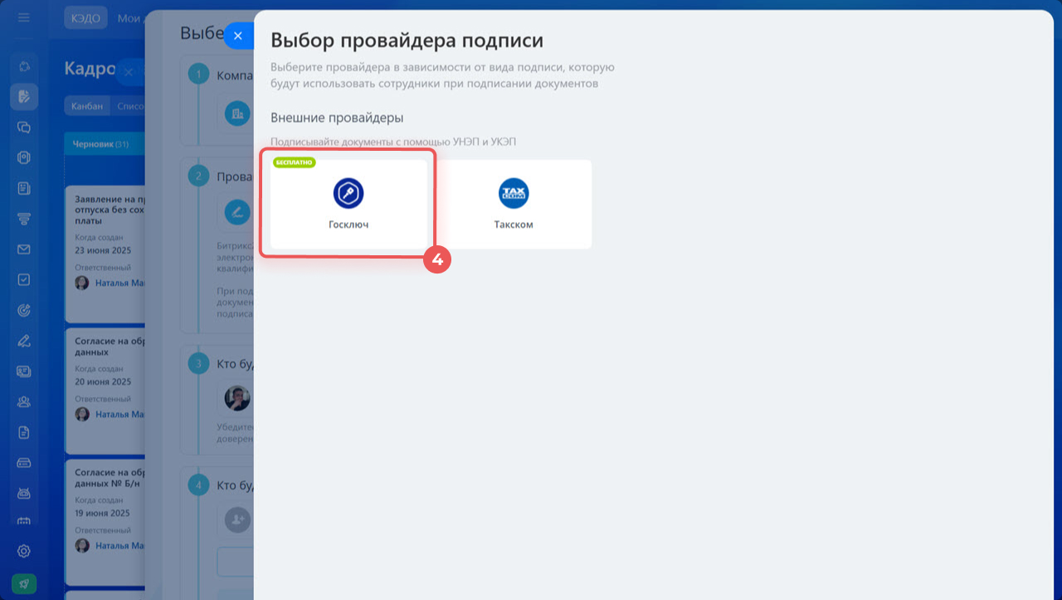Click the input field below step 4
The image size is (1062, 600).
pos(236,562)
